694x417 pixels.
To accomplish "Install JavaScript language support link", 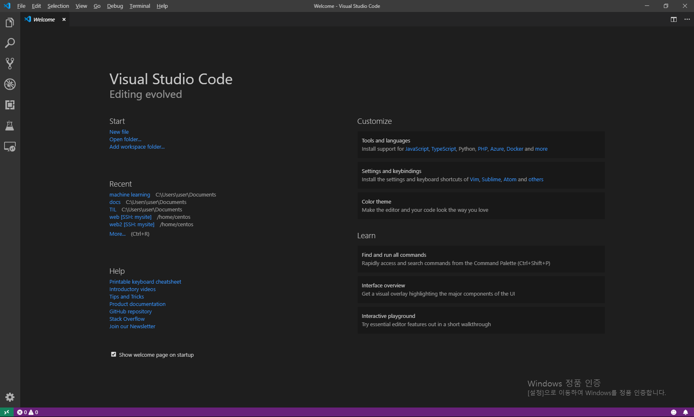I will tap(417, 149).
